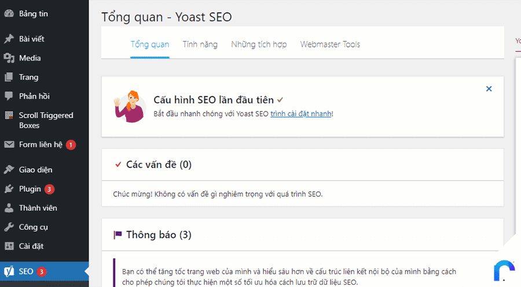Click the red checkmark beside Các vấn đề
This screenshot has width=521, height=287.
118,165
